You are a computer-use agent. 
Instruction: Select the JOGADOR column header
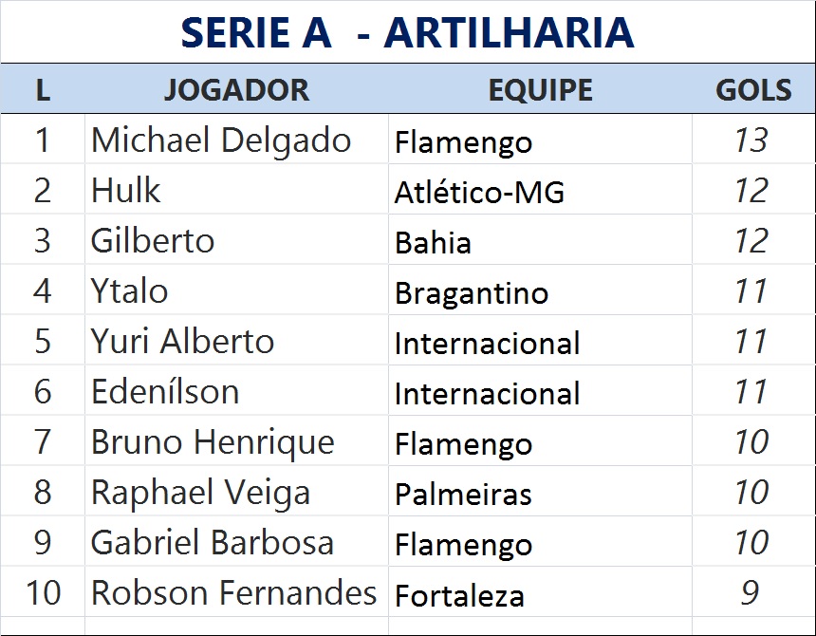(236, 90)
